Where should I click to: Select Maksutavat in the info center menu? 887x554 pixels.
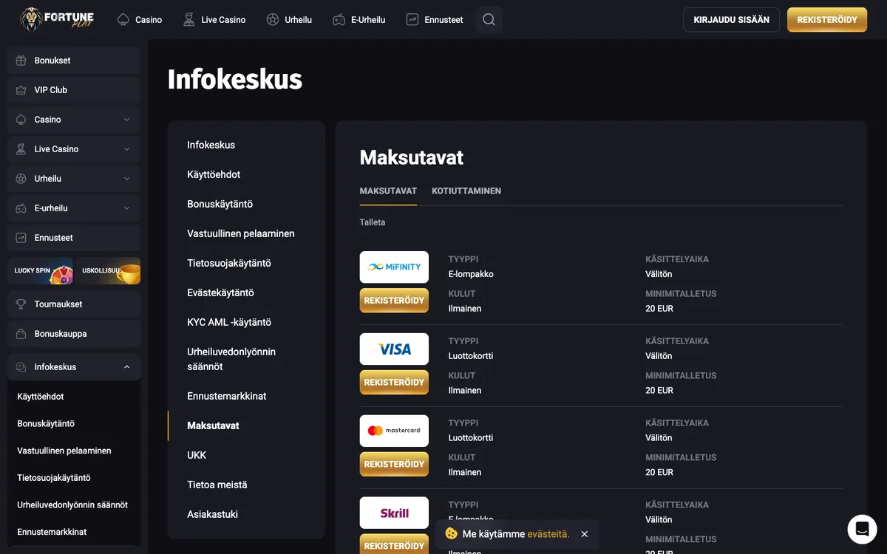coord(213,425)
